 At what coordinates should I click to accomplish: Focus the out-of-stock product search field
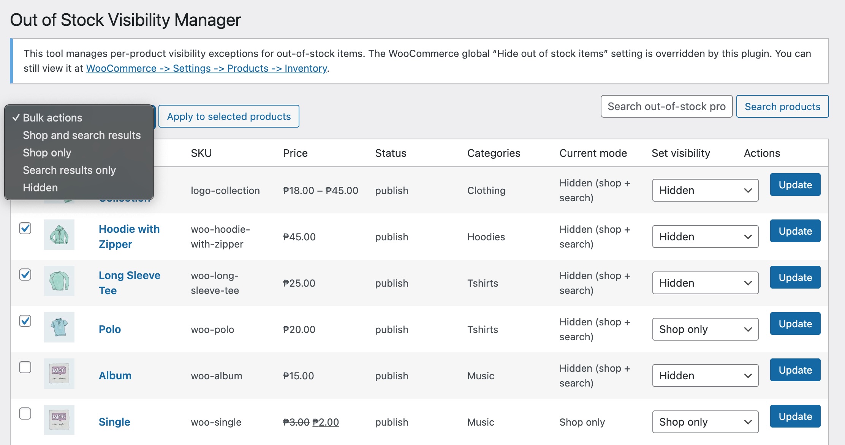point(666,106)
